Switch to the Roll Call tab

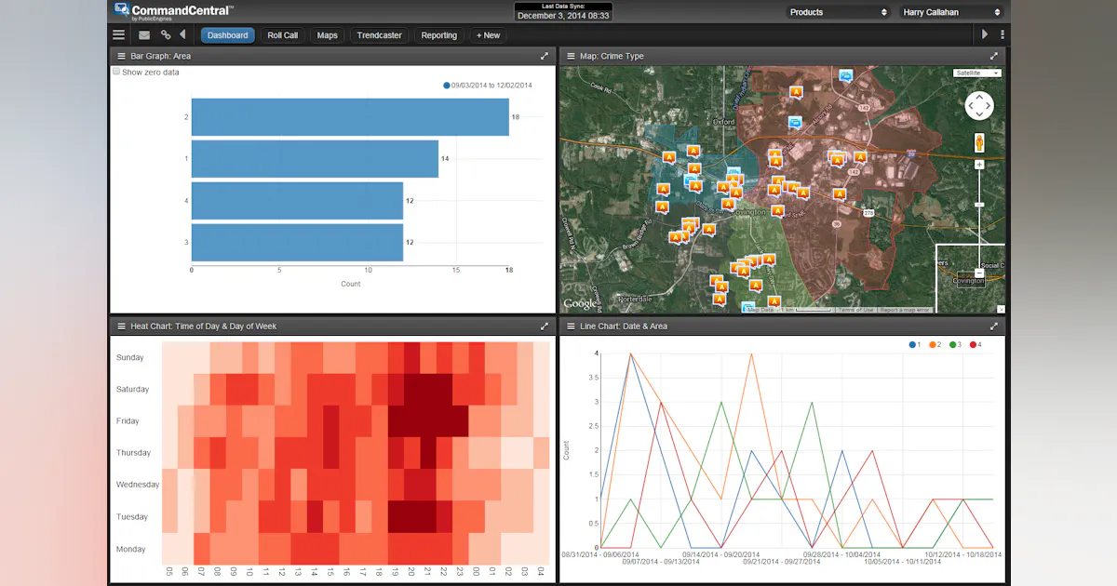283,35
